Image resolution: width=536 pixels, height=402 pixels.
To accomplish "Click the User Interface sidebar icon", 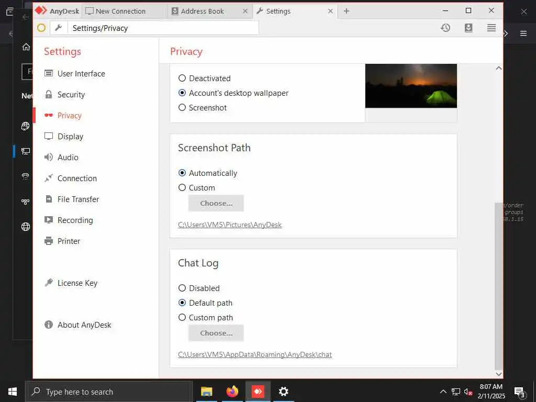I will tap(49, 73).
